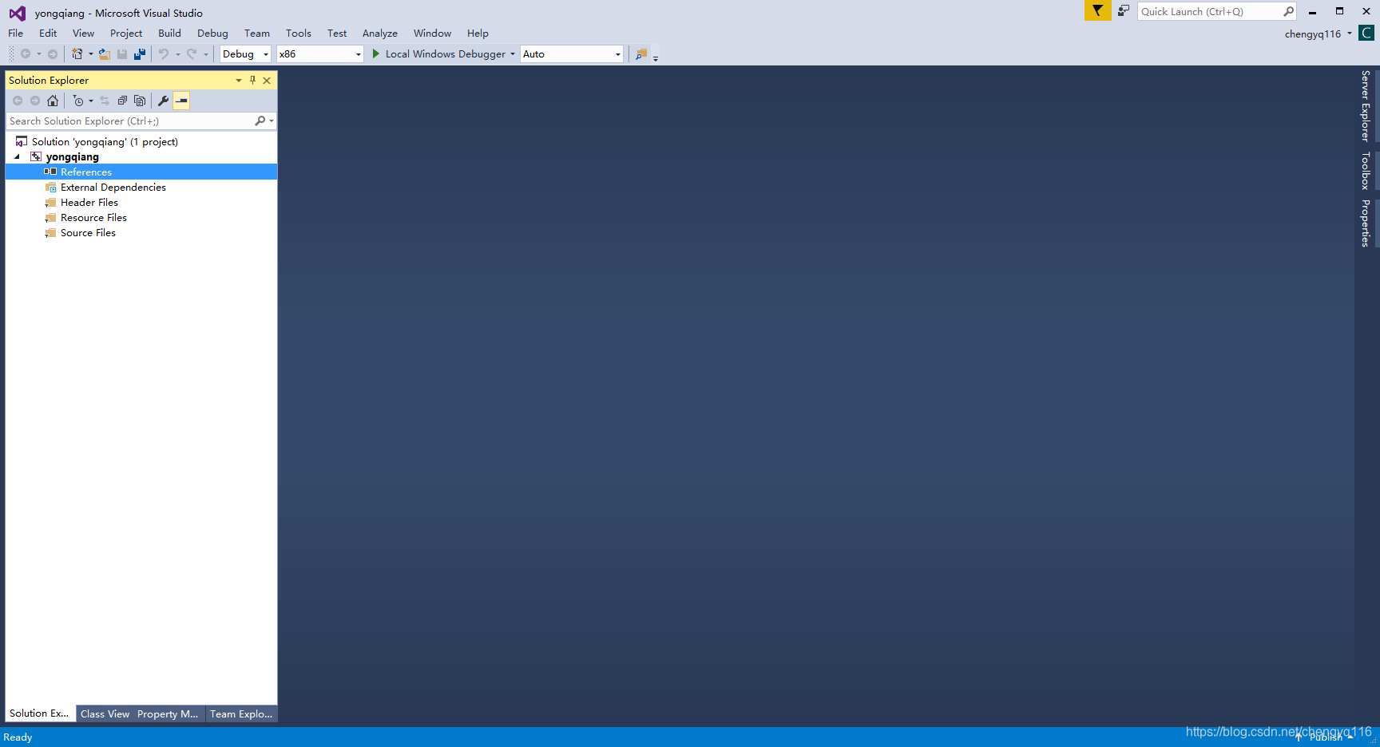Viewport: 1380px width, 747px height.
Task: Click the Collapse All icon in Solution Explorer
Action: 122,101
